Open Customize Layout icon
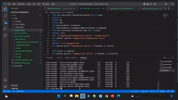This screenshot has height=100, width=178. coord(155,4)
